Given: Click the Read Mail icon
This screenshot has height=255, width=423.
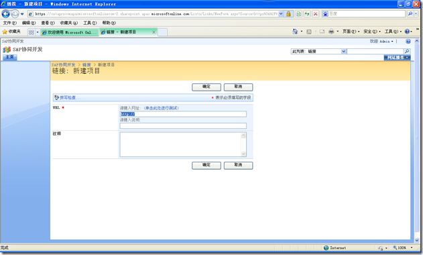Looking at the screenshot, I should [x=322, y=32].
